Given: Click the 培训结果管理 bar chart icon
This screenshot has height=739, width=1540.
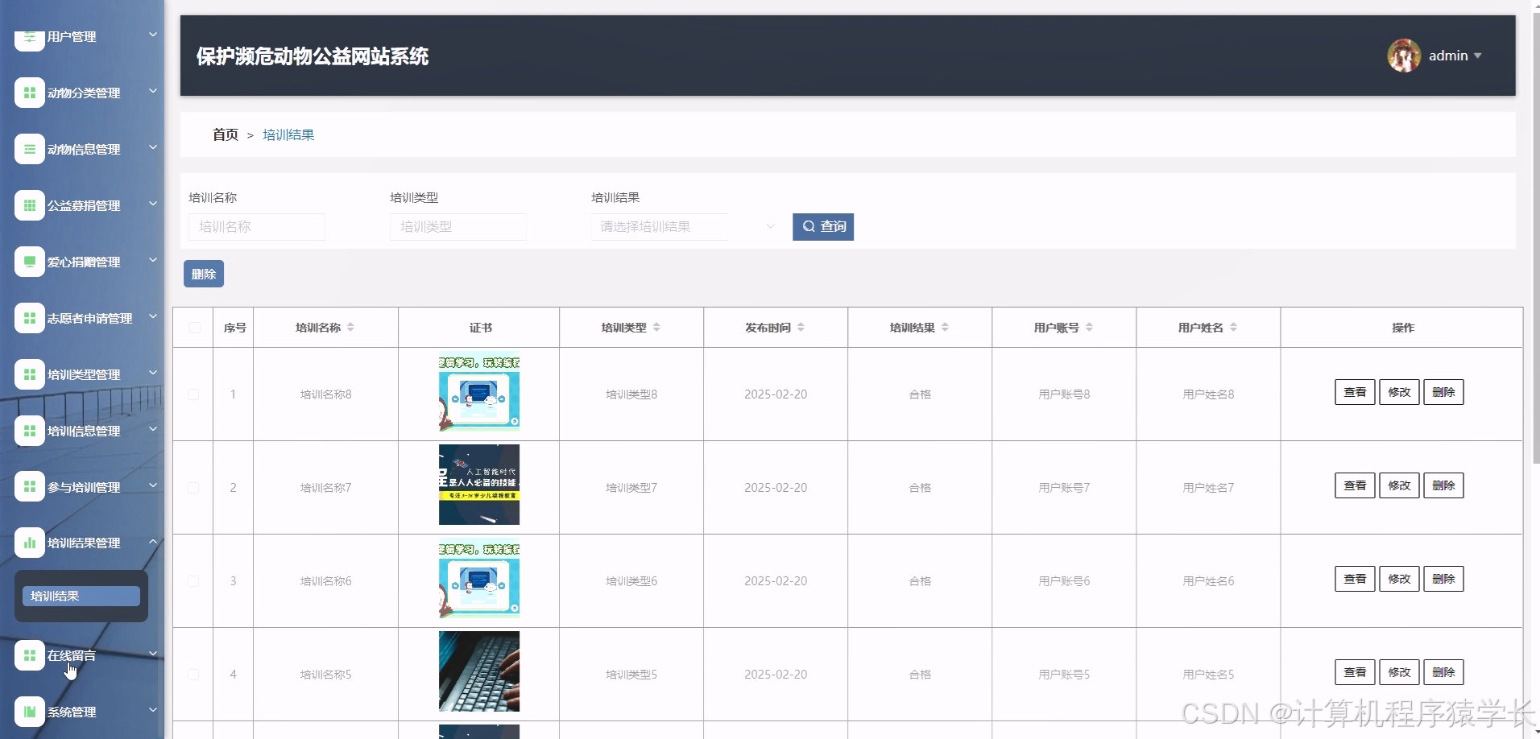Looking at the screenshot, I should click(30, 543).
